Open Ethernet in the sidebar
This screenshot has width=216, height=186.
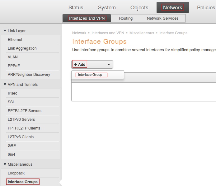[15, 40]
